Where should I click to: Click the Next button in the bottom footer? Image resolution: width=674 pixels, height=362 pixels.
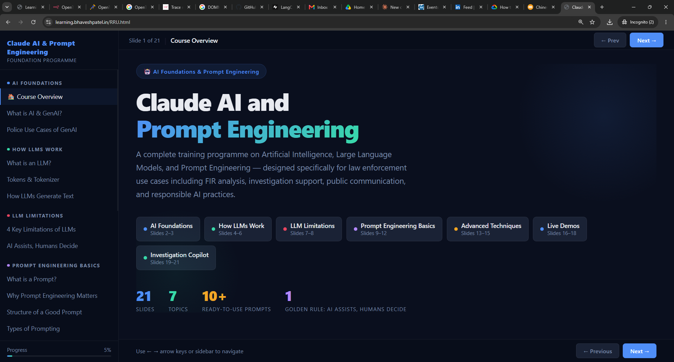[639, 351]
